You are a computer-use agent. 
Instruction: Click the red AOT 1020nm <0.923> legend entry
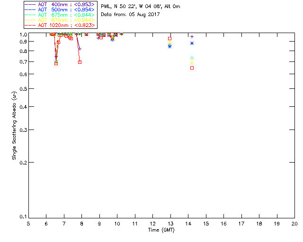tap(60, 25)
